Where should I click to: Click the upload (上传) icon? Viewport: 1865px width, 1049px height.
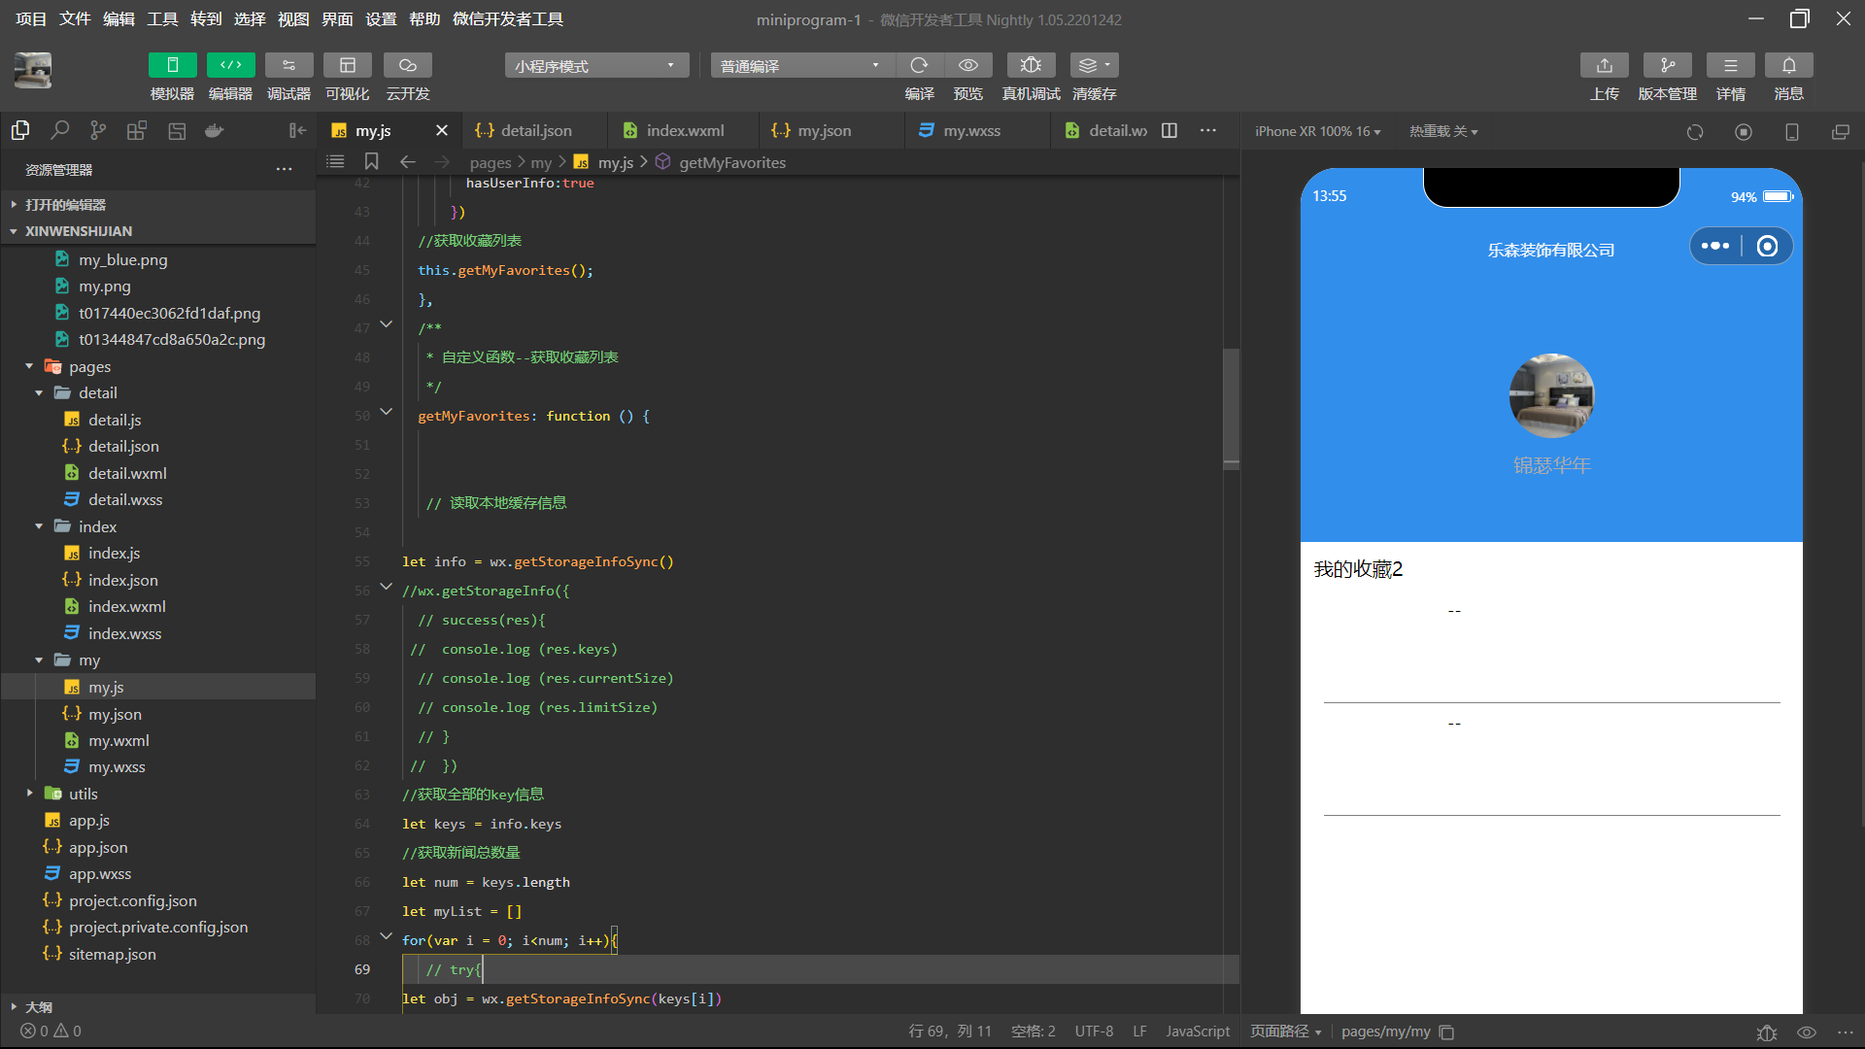pyautogui.click(x=1604, y=65)
